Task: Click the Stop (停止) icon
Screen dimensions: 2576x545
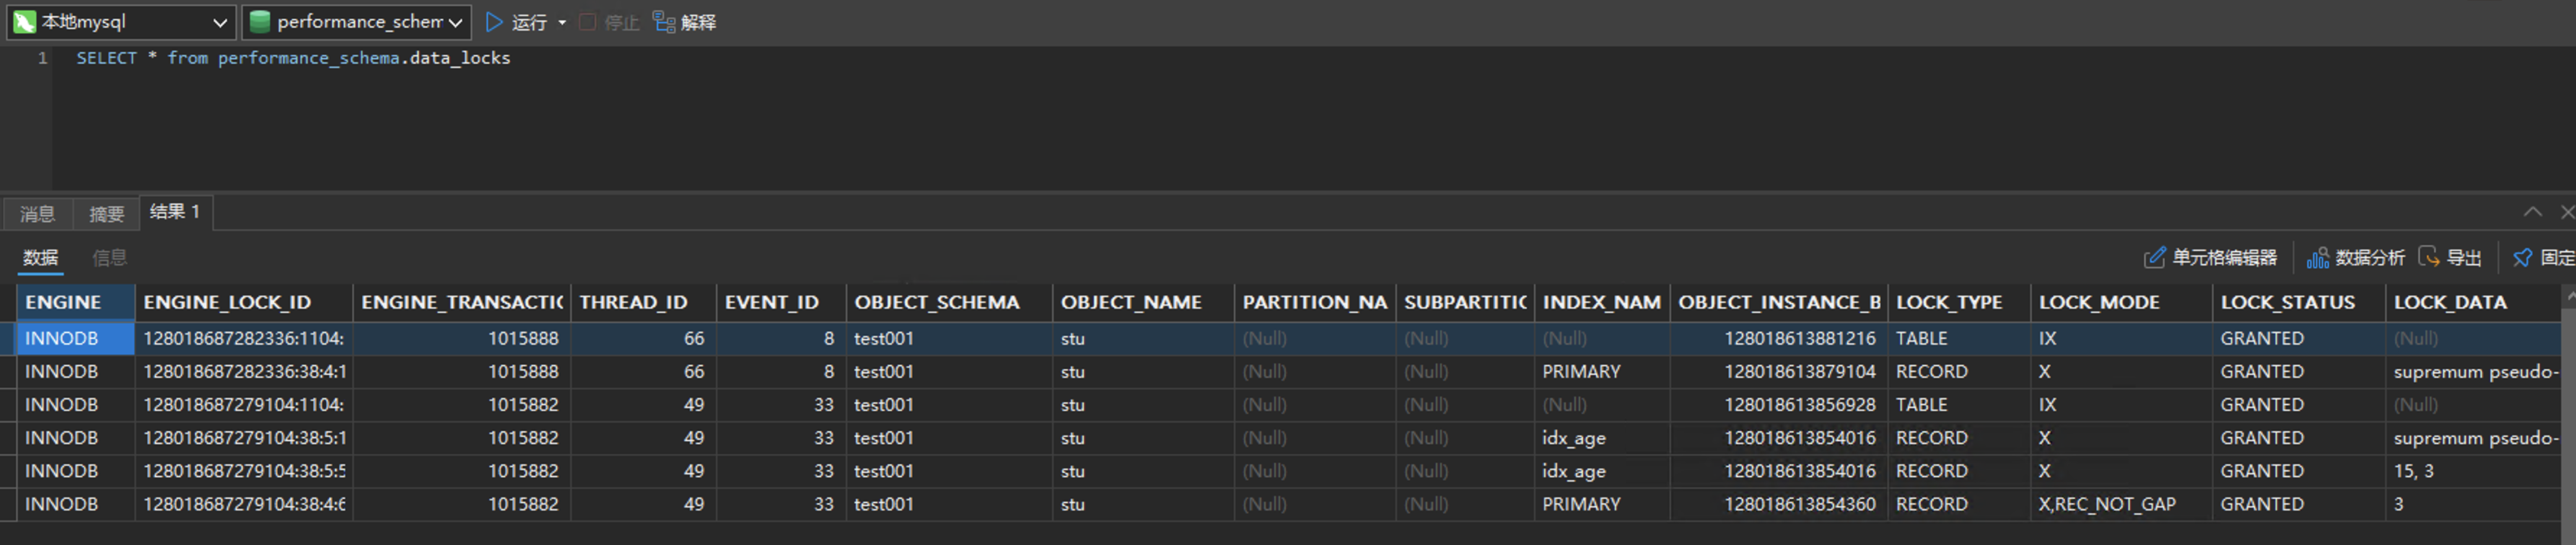Action: (588, 22)
